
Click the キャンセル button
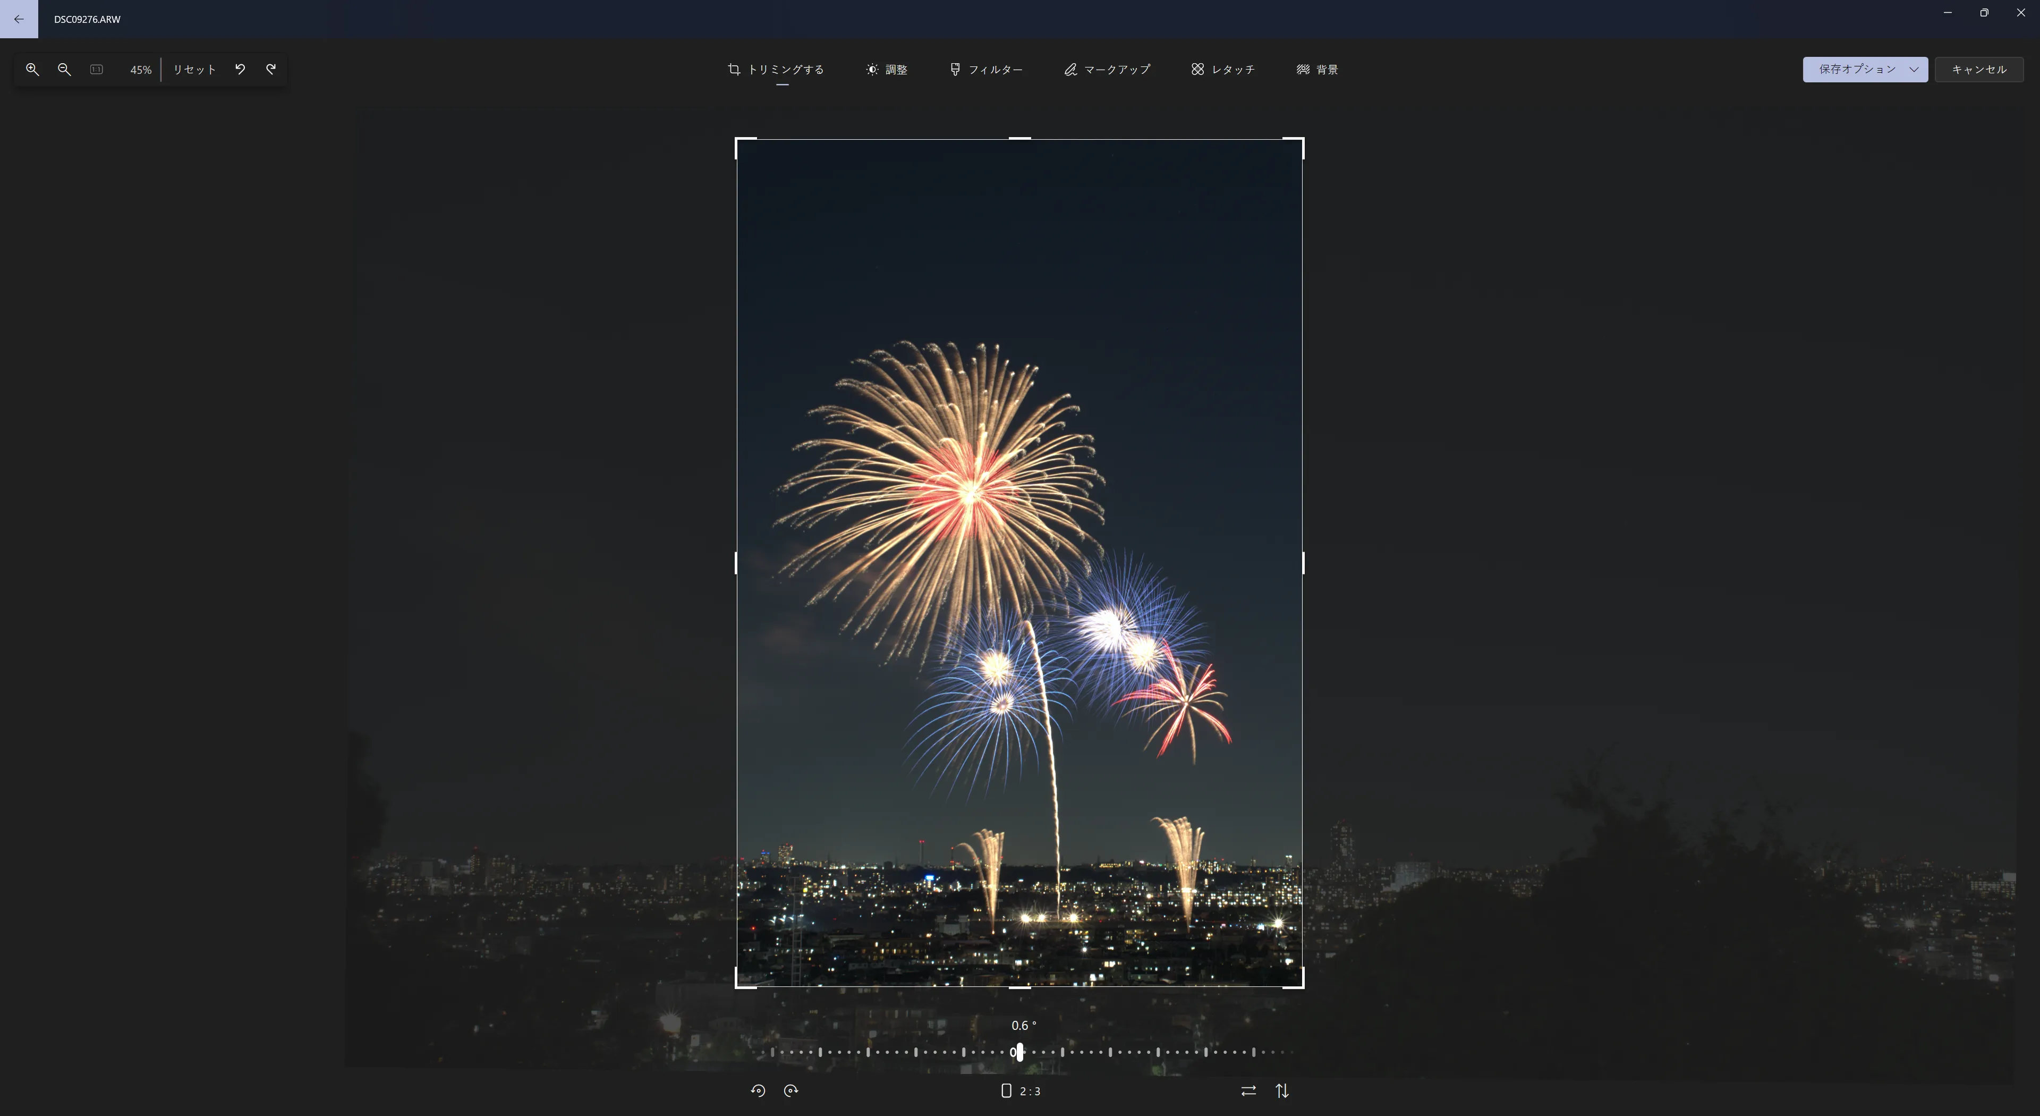click(1978, 70)
